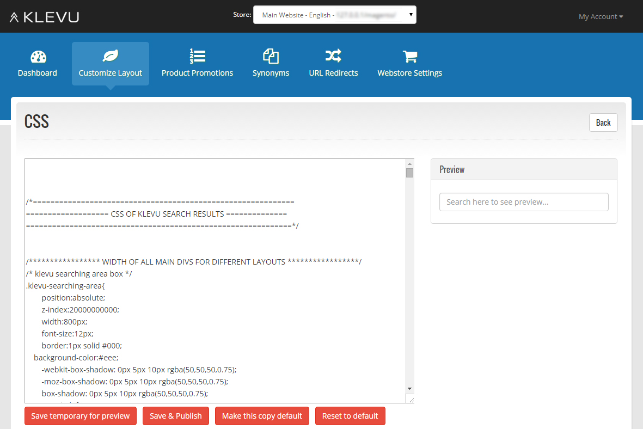643x429 pixels.
Task: Click the Save & Publish button
Action: point(176,416)
